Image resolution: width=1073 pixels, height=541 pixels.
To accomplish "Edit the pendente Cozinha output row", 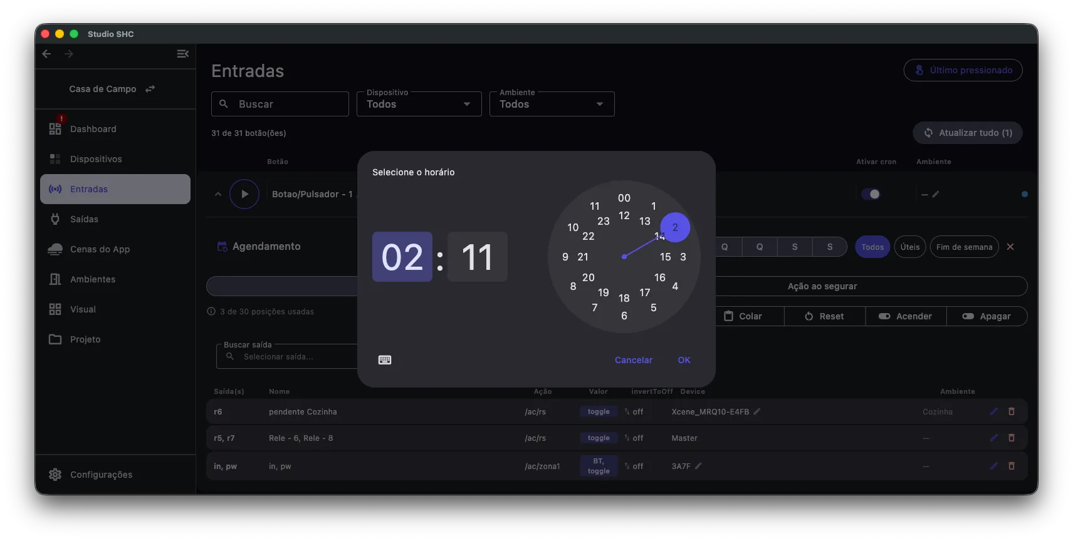I will click(x=993, y=411).
